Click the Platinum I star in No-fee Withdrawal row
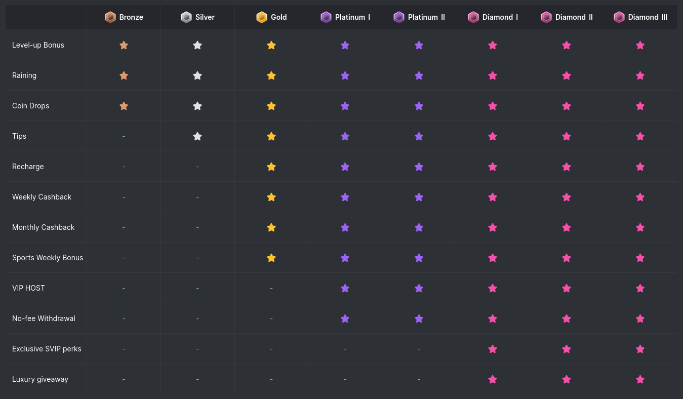 (345, 318)
